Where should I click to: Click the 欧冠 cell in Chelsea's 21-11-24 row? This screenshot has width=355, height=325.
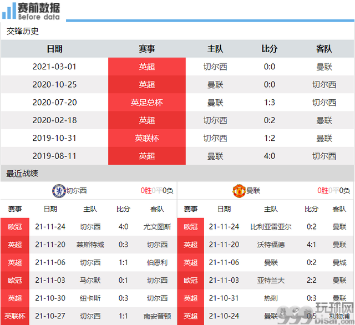[x=15, y=227]
